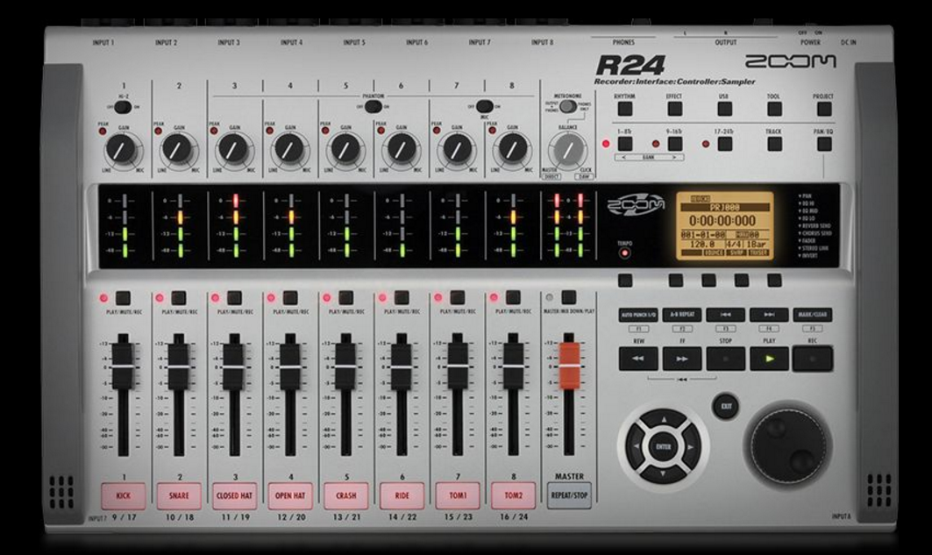Tap the CRASH pad
The height and width of the screenshot is (555, 932).
(346, 495)
